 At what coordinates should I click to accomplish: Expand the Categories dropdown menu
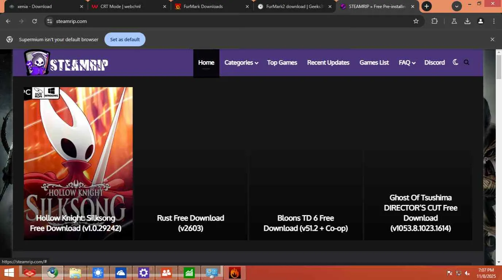click(242, 62)
